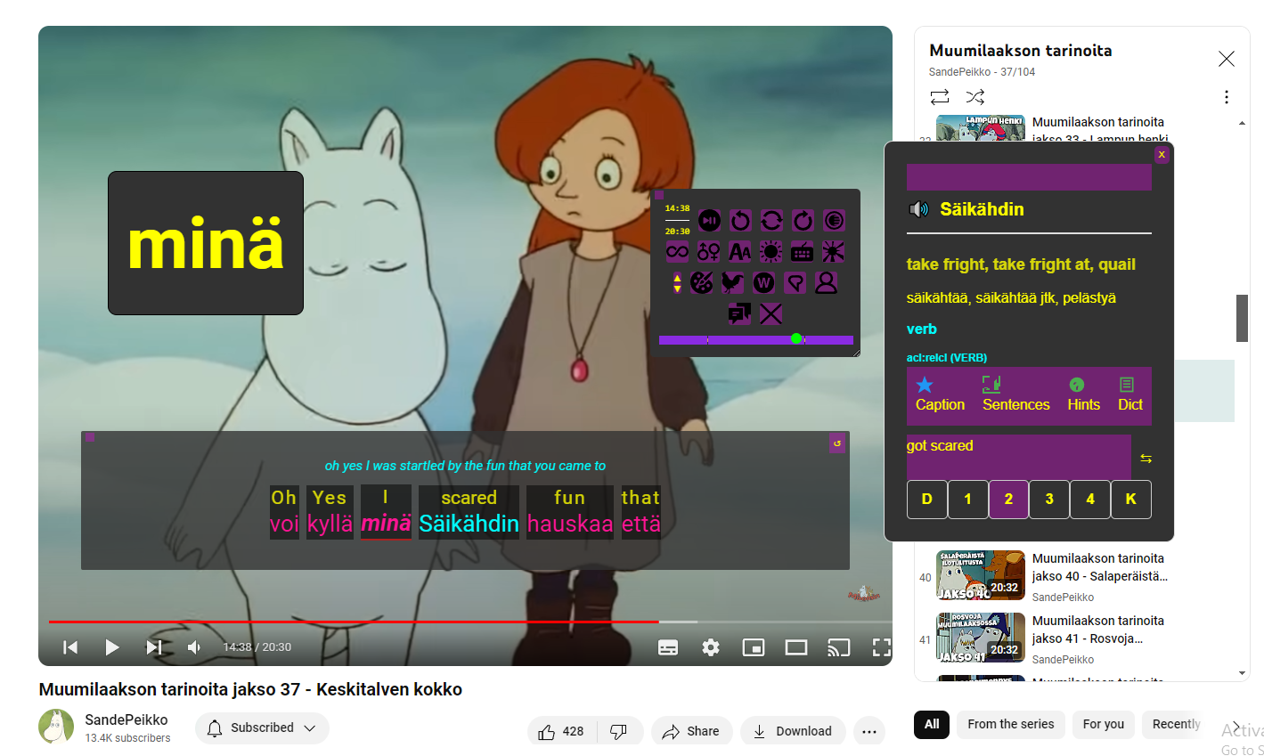
Task: Click the keyboard shortcuts icon
Action: coord(802,252)
